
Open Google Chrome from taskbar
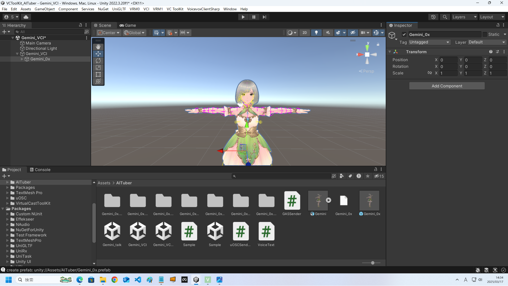pos(115,280)
